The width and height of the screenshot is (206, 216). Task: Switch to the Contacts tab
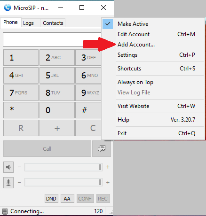point(53,23)
